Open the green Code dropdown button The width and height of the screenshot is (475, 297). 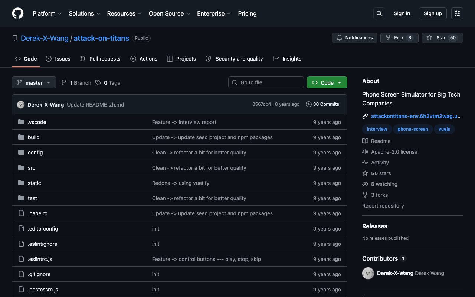(x=327, y=82)
